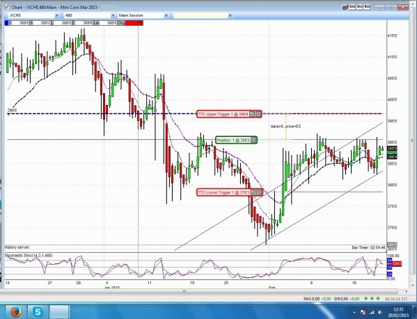This screenshot has height=319, width=417.
Task: Open Skype from the taskbar
Action: (38, 311)
